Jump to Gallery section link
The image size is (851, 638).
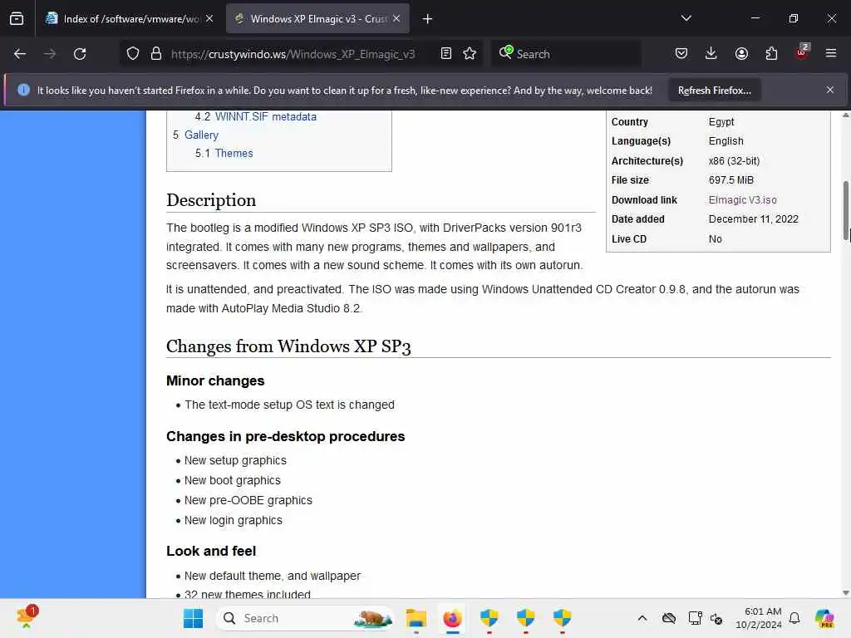click(x=201, y=135)
